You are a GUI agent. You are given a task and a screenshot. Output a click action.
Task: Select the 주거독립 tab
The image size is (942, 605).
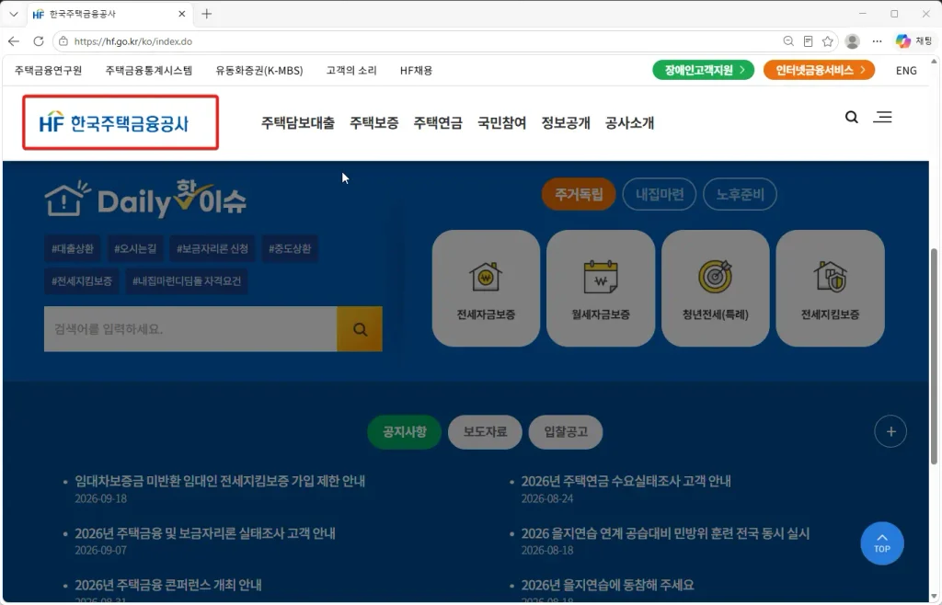[579, 194]
